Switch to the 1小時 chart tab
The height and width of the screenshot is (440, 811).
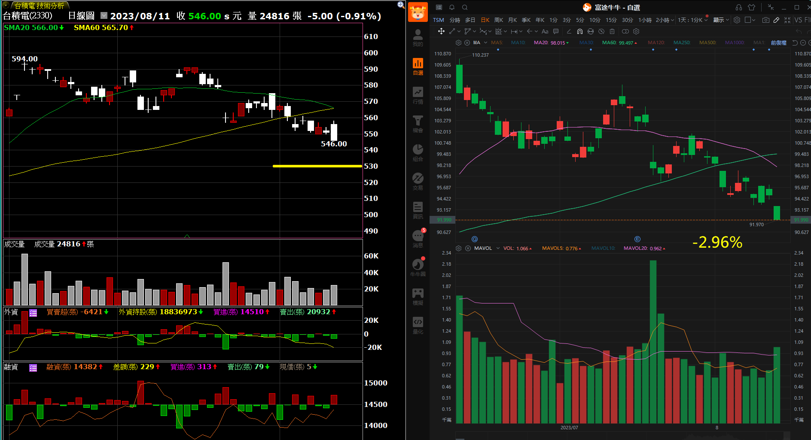tap(645, 20)
